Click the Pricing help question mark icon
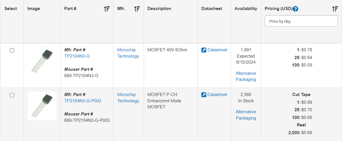 295,9
